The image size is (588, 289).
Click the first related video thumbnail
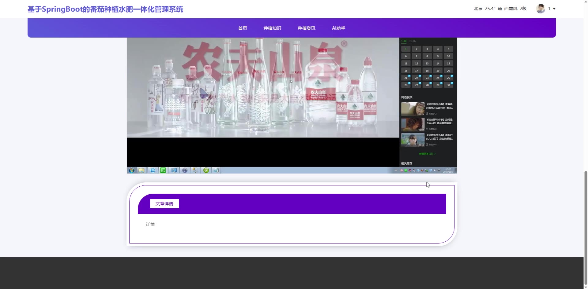click(x=413, y=109)
